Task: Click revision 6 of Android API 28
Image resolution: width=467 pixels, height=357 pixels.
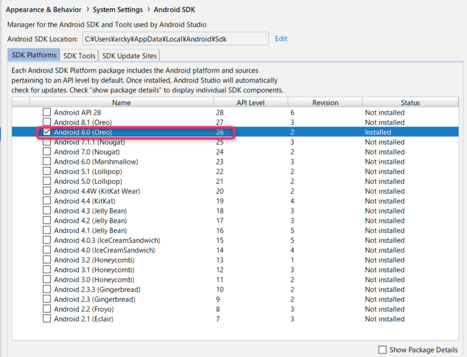Action: [292, 112]
